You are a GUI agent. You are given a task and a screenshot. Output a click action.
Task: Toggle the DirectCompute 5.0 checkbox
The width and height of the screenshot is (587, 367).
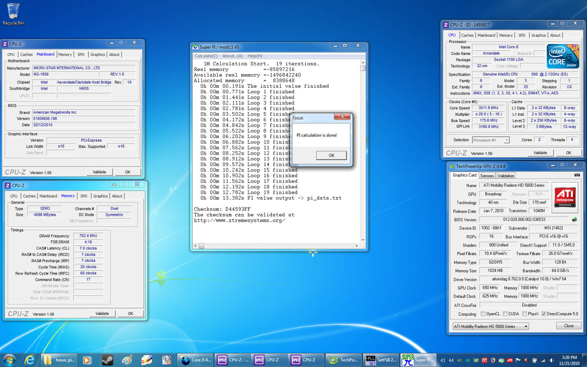pos(544,314)
